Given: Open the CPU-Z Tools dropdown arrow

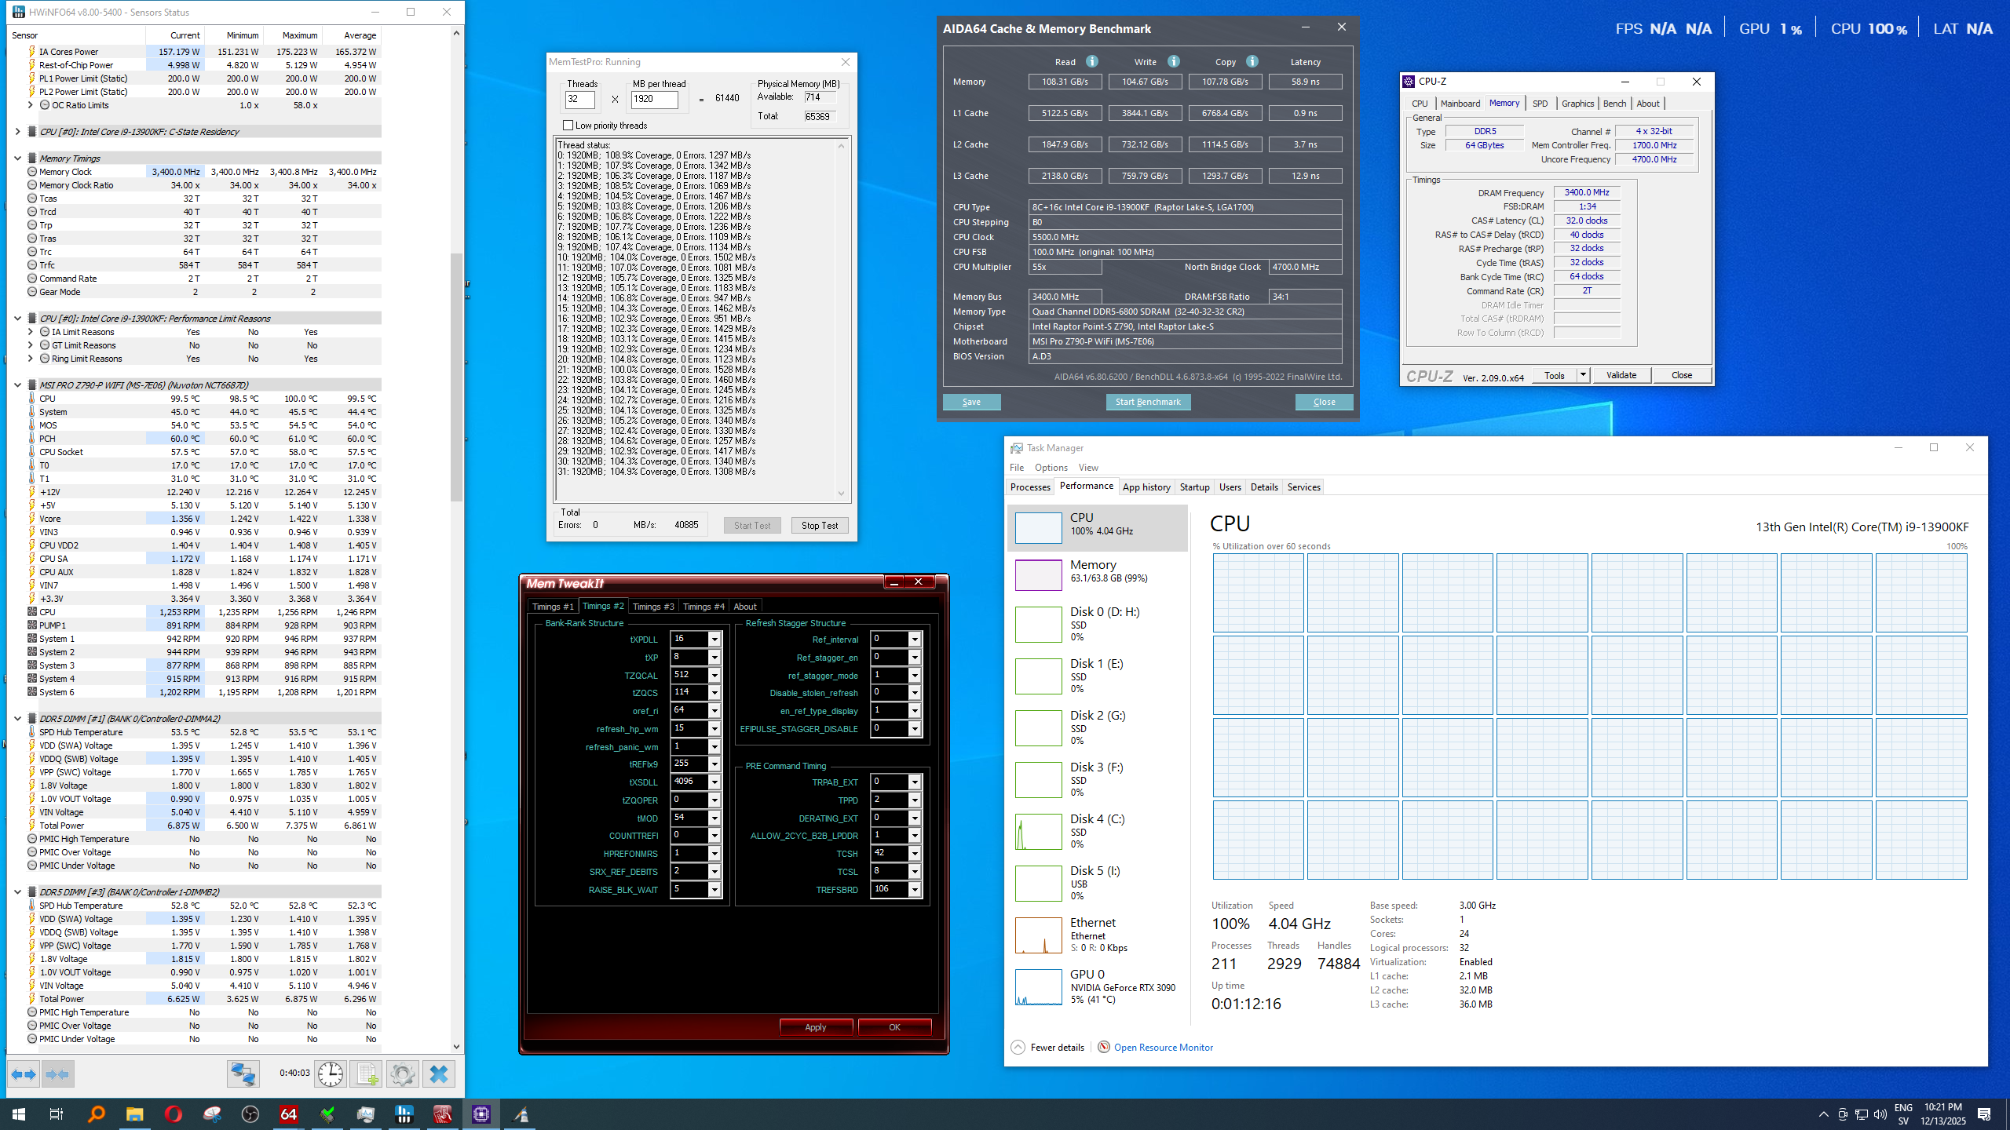Looking at the screenshot, I should [1583, 375].
